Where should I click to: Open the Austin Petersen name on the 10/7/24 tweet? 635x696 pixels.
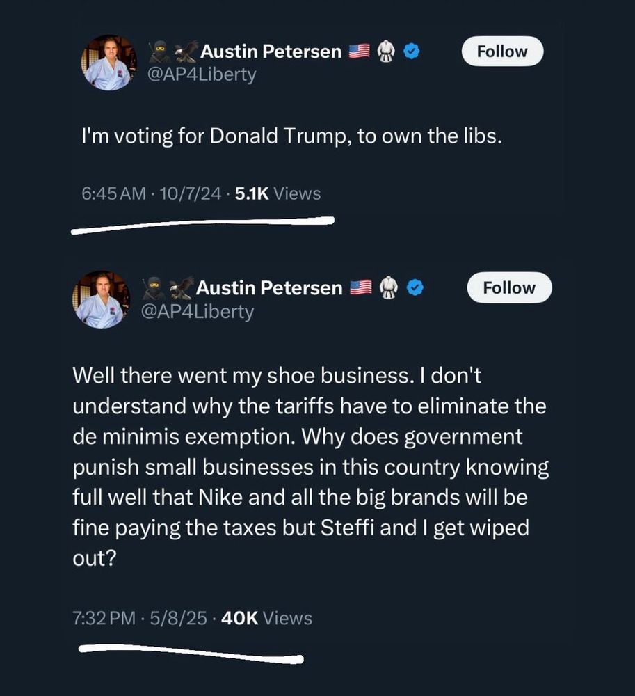point(271,52)
